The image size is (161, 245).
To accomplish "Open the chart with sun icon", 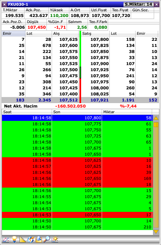I will point(55,239).
